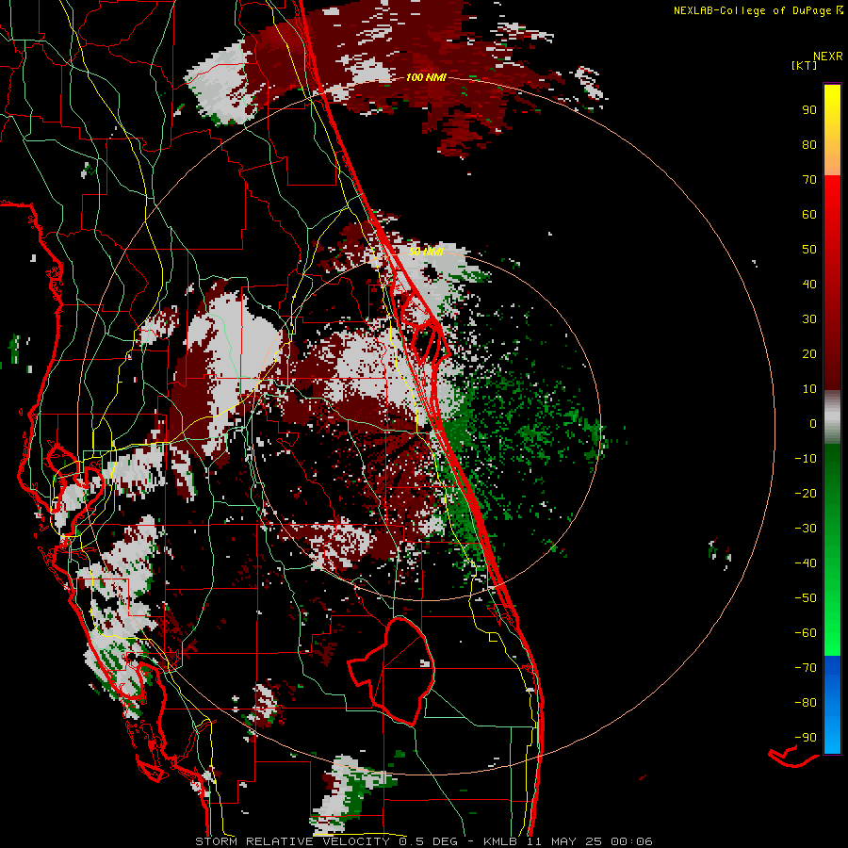848x848 pixels.
Task: Click the NEXR label above color scale
Action: coord(828,57)
